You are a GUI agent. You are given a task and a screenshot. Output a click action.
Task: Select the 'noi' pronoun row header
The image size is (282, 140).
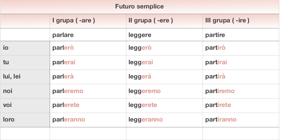point(8,91)
